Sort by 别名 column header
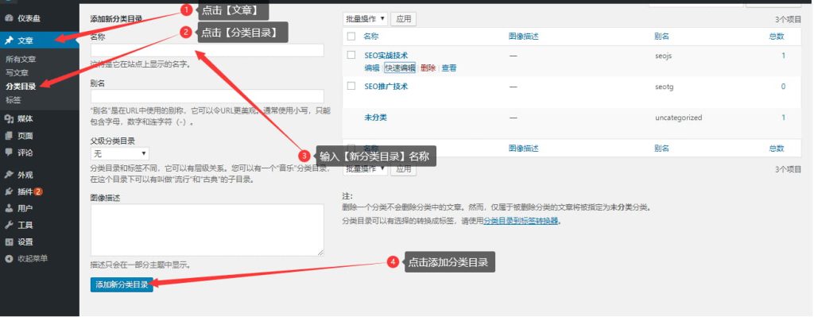814x317 pixels. (x=662, y=37)
